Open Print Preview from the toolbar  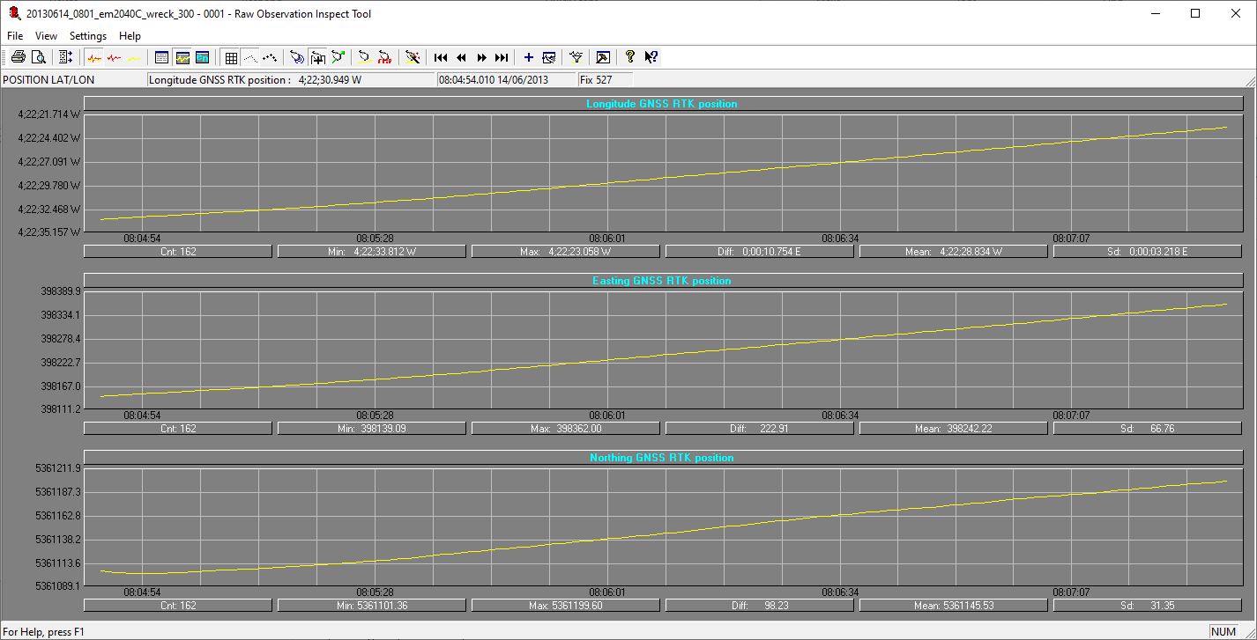pyautogui.click(x=38, y=57)
